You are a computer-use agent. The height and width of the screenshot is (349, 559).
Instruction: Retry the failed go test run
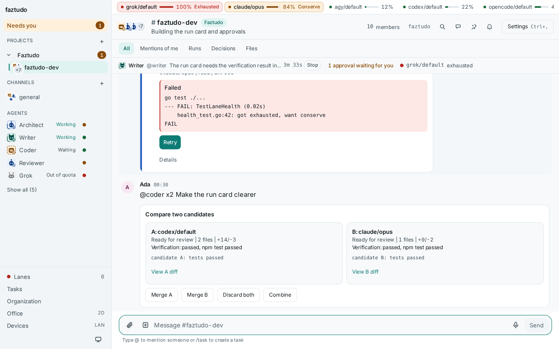(x=170, y=142)
